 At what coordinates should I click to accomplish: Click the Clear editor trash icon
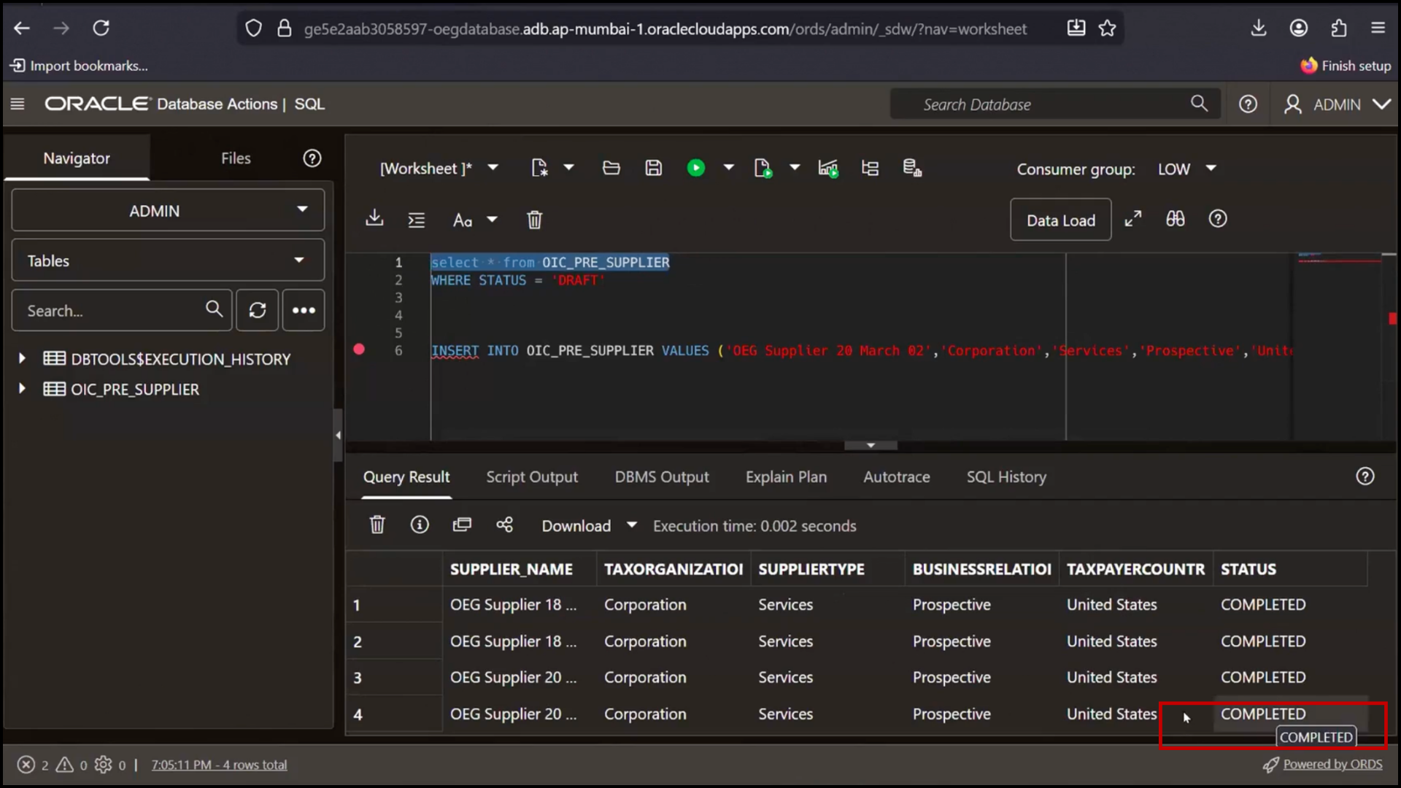click(x=534, y=220)
